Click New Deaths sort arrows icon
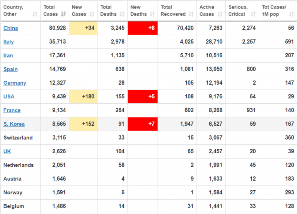The image size is (297, 214). click(152, 14)
